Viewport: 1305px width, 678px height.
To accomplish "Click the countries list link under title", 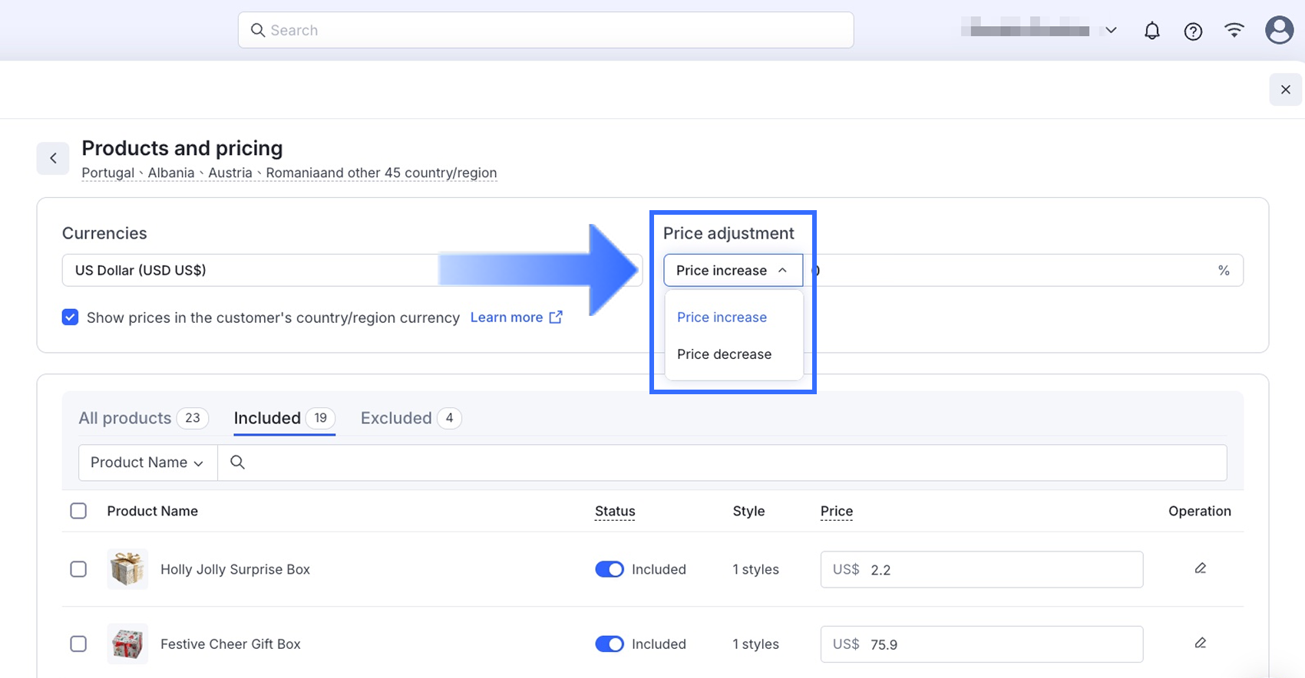I will [289, 173].
